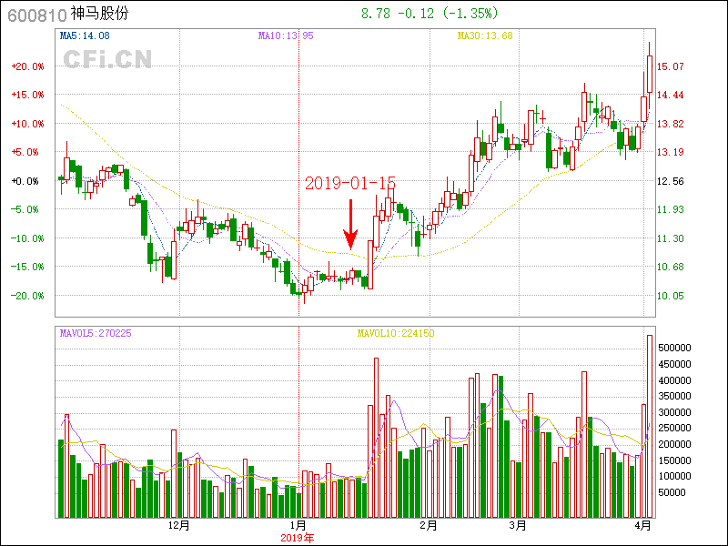Screen dimensions: 728x546
Task: Click the +20.0% percent axis label
Action: (26, 66)
